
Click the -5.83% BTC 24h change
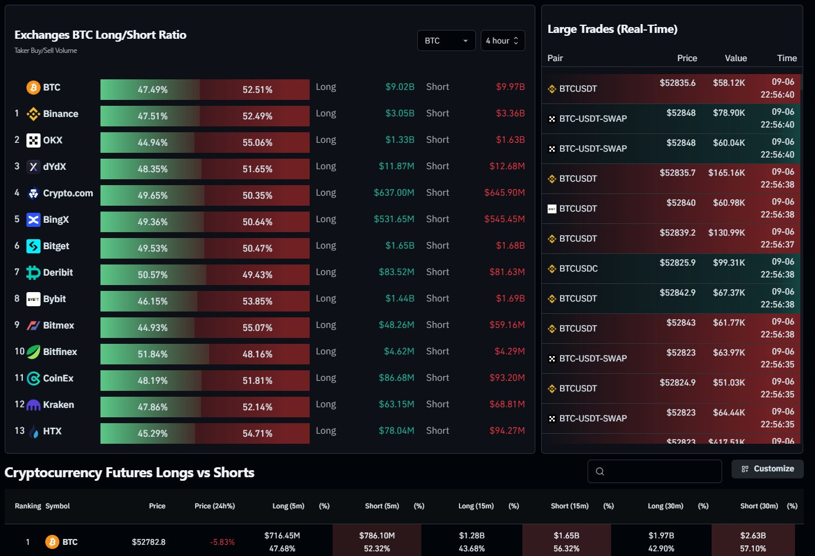coord(222,542)
